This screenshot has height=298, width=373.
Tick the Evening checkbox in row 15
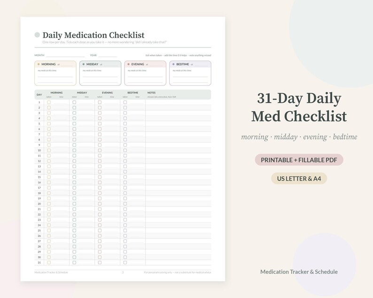point(100,177)
